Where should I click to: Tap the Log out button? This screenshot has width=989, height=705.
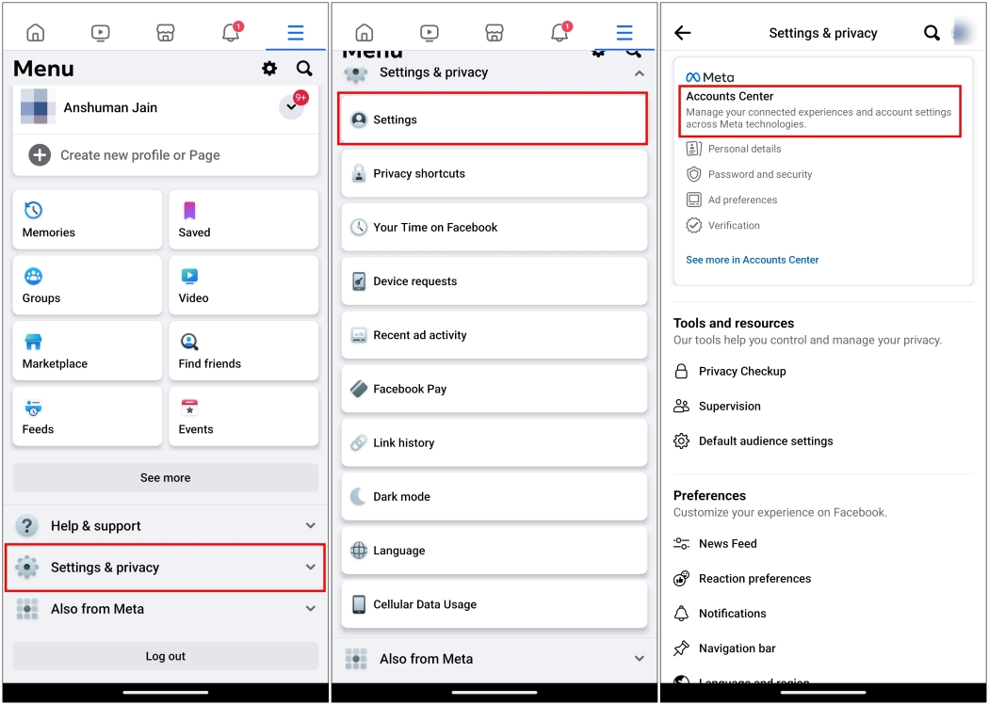point(165,656)
